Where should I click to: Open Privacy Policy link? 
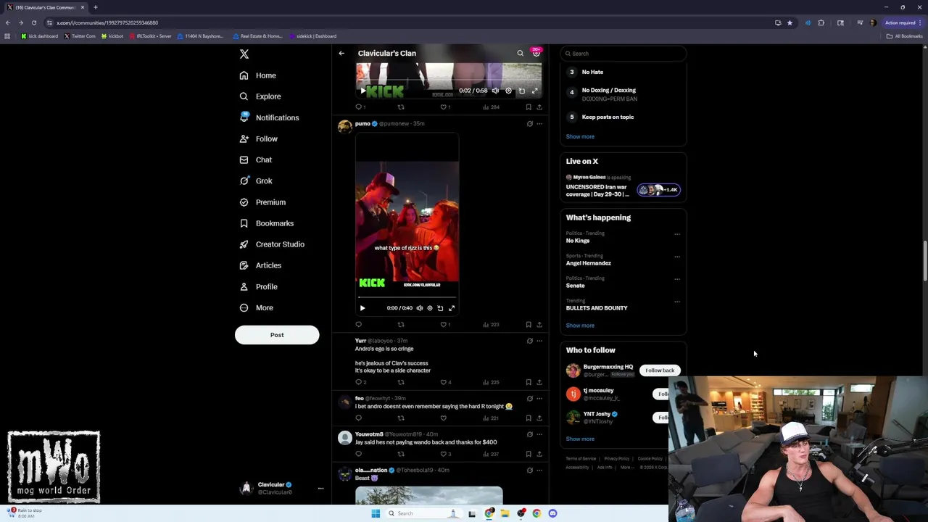pos(617,459)
